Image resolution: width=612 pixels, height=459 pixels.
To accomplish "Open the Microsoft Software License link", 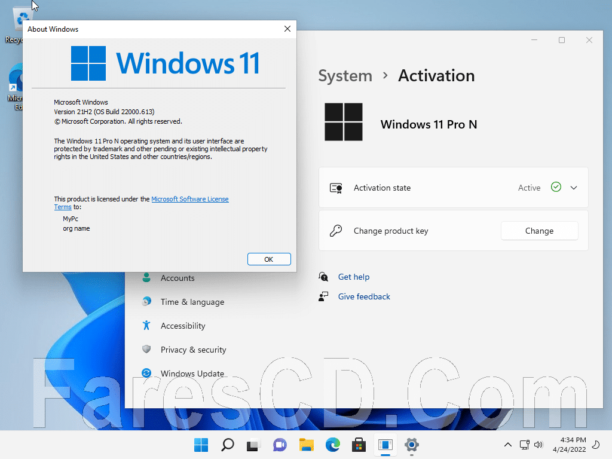I will (189, 199).
